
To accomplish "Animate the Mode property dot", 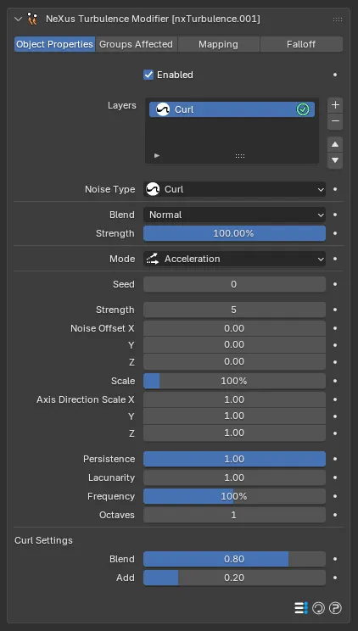I will pos(335,259).
